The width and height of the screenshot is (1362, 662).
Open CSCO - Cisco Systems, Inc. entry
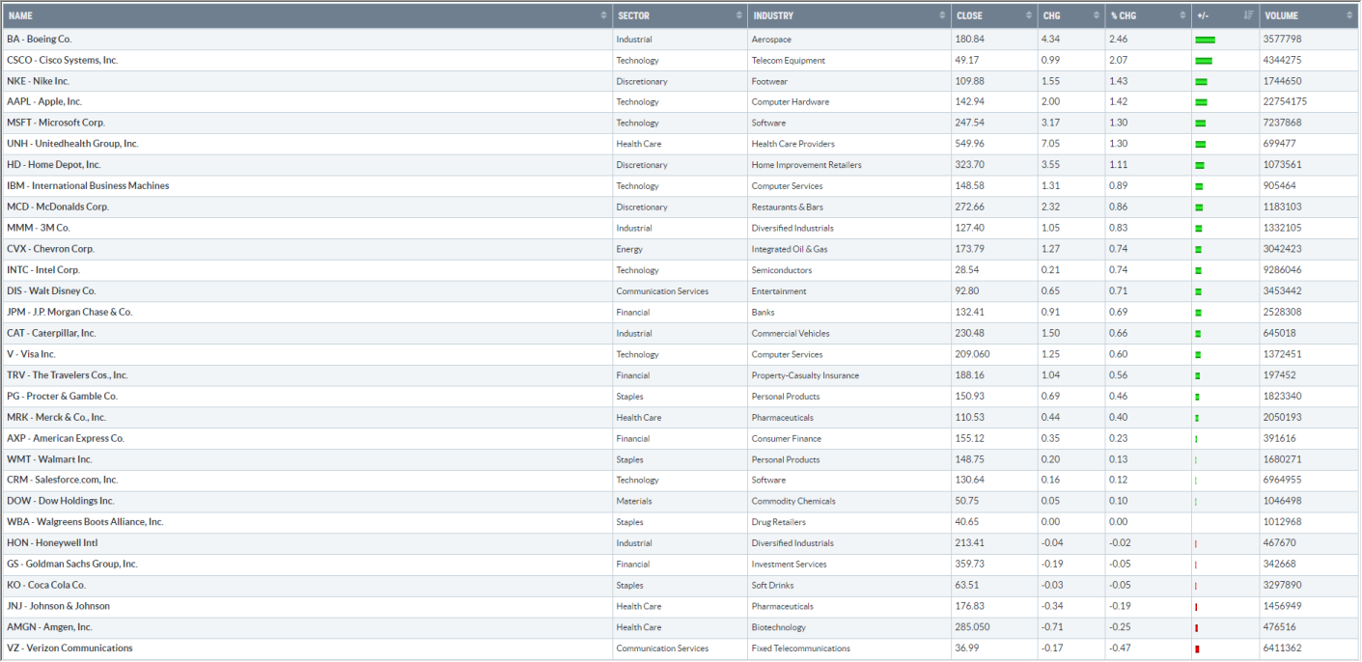(62, 60)
